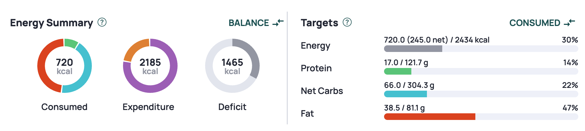Click the Targets heading

(x=319, y=23)
